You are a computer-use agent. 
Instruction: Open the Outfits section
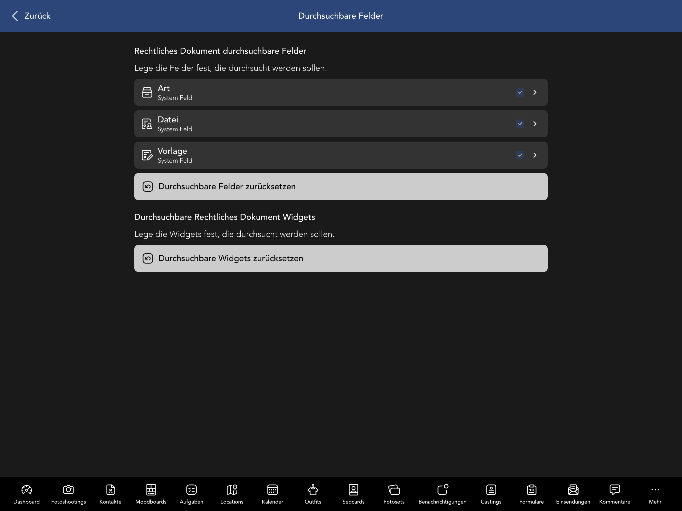(x=313, y=493)
